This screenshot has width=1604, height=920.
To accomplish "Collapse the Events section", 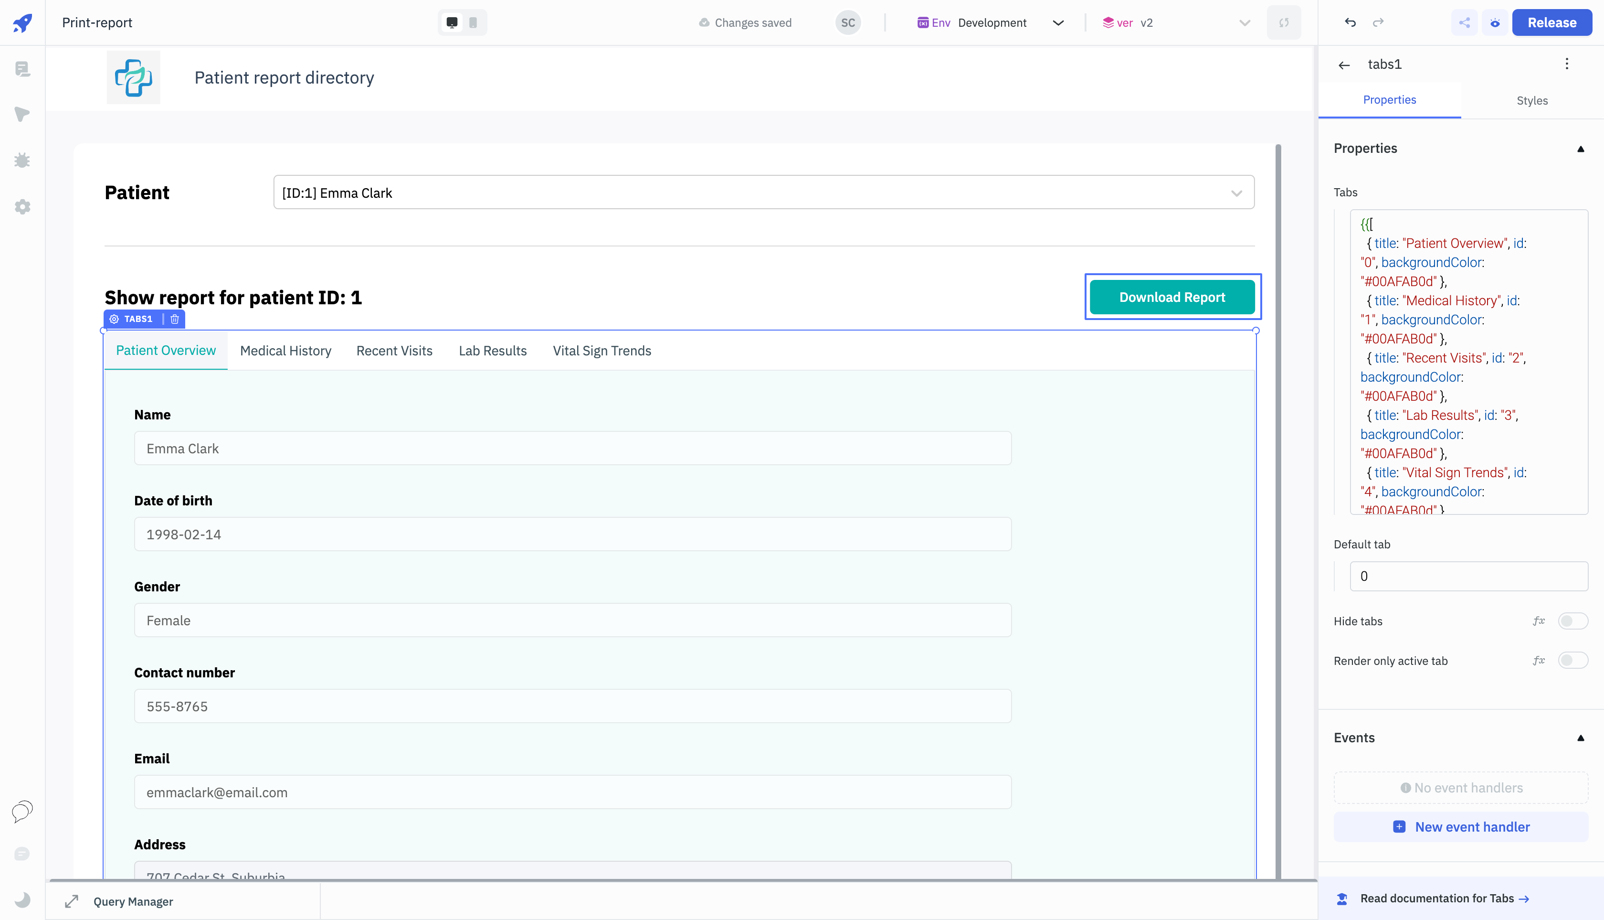I will [1581, 738].
